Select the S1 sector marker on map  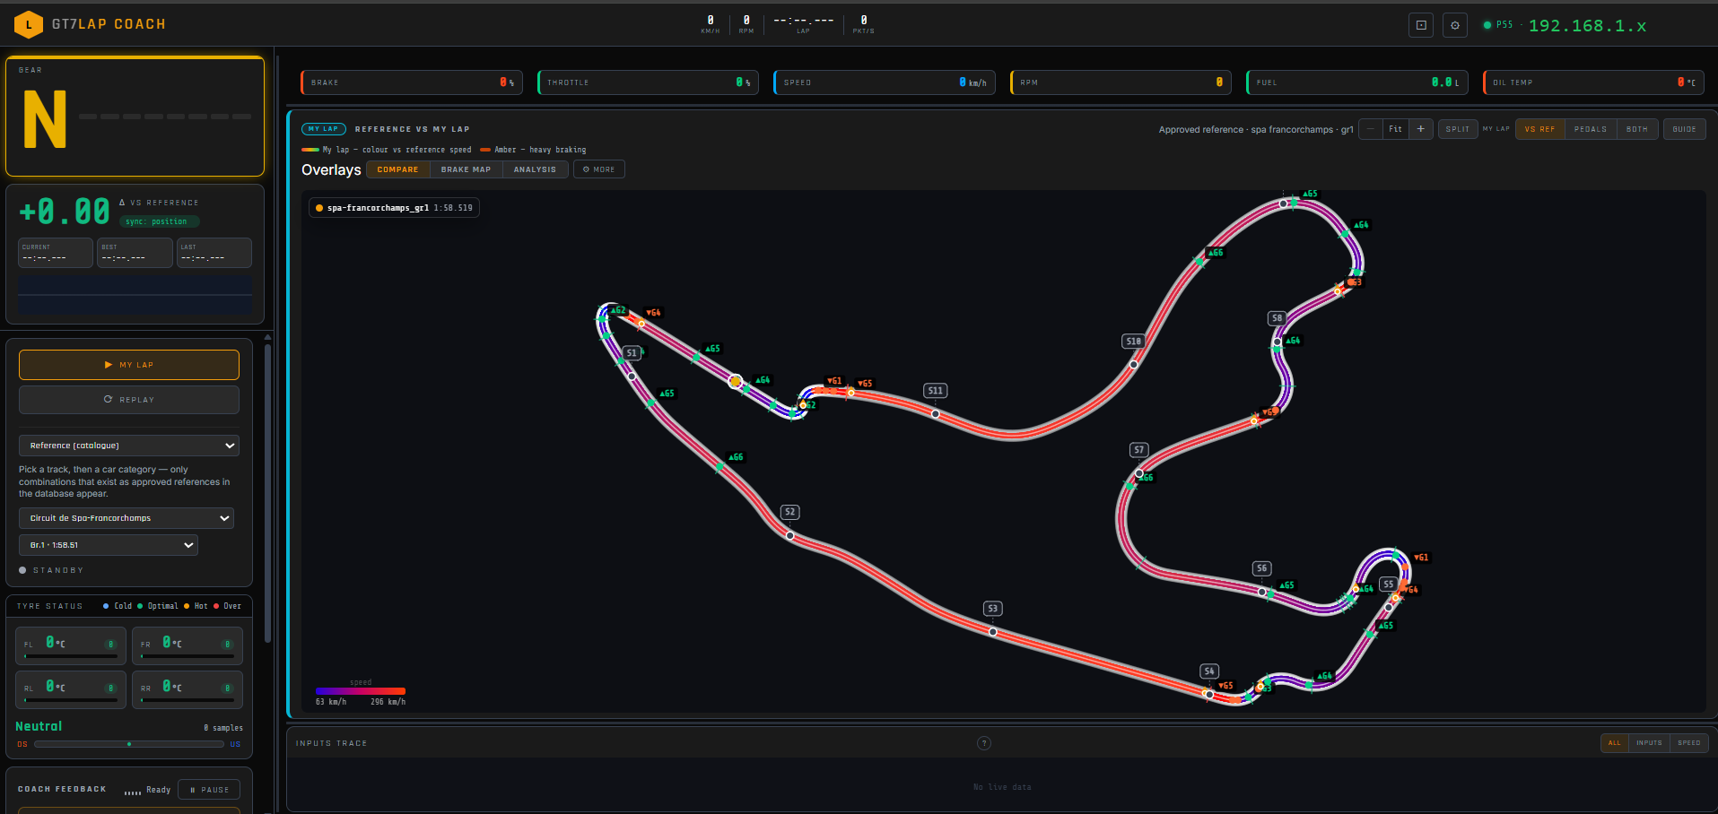[x=632, y=353]
